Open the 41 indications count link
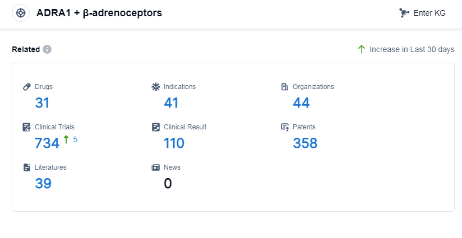Screen dimensions: 462x238 (171, 103)
